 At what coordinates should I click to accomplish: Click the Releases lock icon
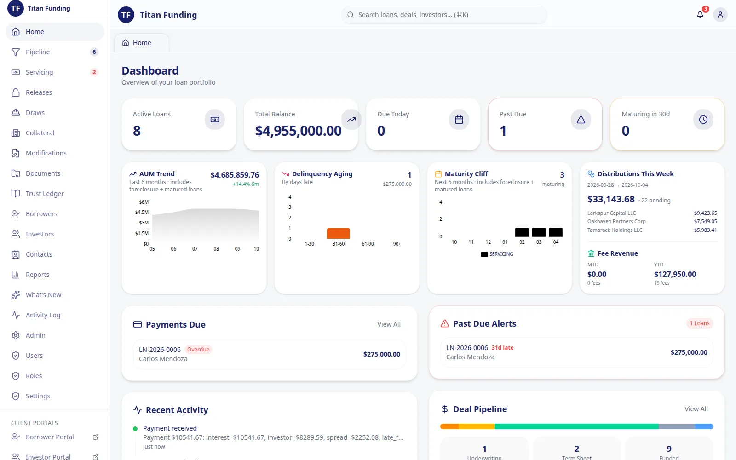[16, 92]
